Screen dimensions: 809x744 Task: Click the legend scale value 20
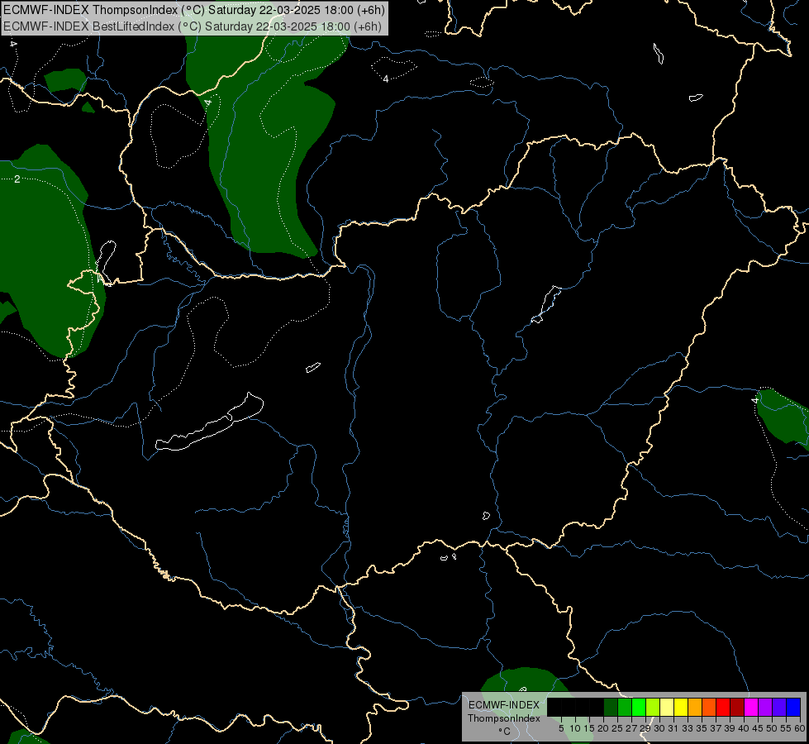point(603,728)
